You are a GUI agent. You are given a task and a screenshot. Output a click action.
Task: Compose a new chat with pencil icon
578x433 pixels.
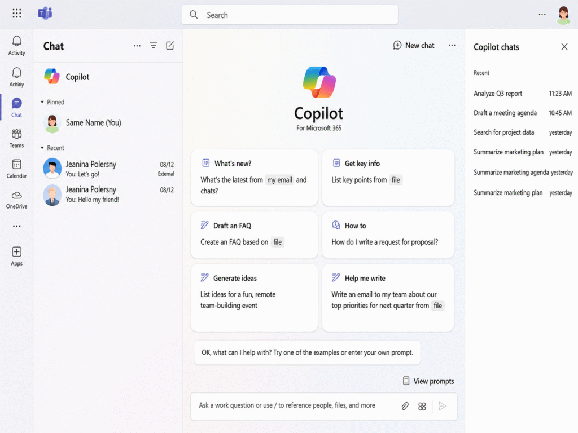click(170, 46)
